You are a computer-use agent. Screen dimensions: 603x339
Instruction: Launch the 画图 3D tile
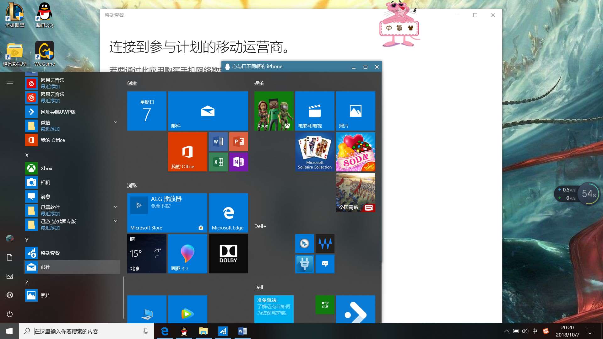coord(187,254)
